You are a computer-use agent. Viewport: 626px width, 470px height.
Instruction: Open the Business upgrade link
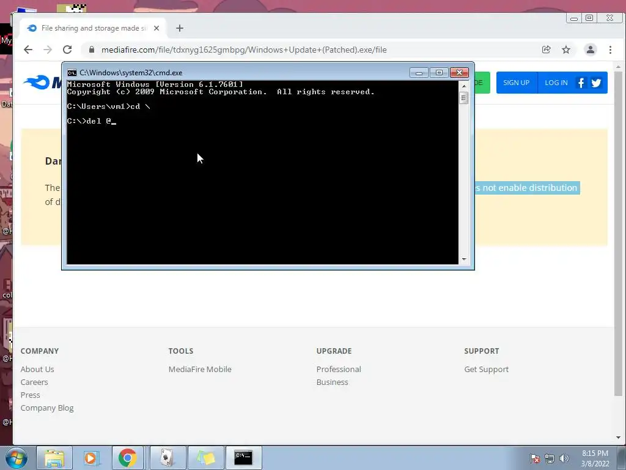pyautogui.click(x=332, y=382)
